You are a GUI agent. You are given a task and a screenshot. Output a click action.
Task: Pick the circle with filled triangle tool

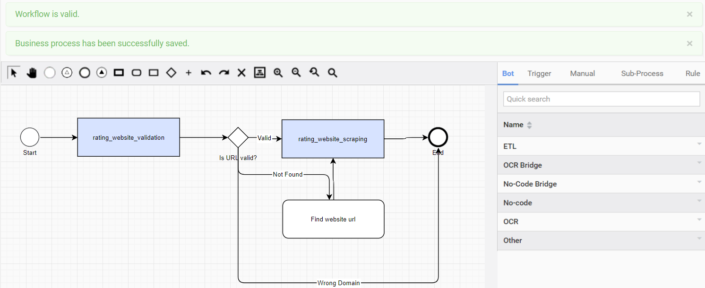(x=102, y=73)
